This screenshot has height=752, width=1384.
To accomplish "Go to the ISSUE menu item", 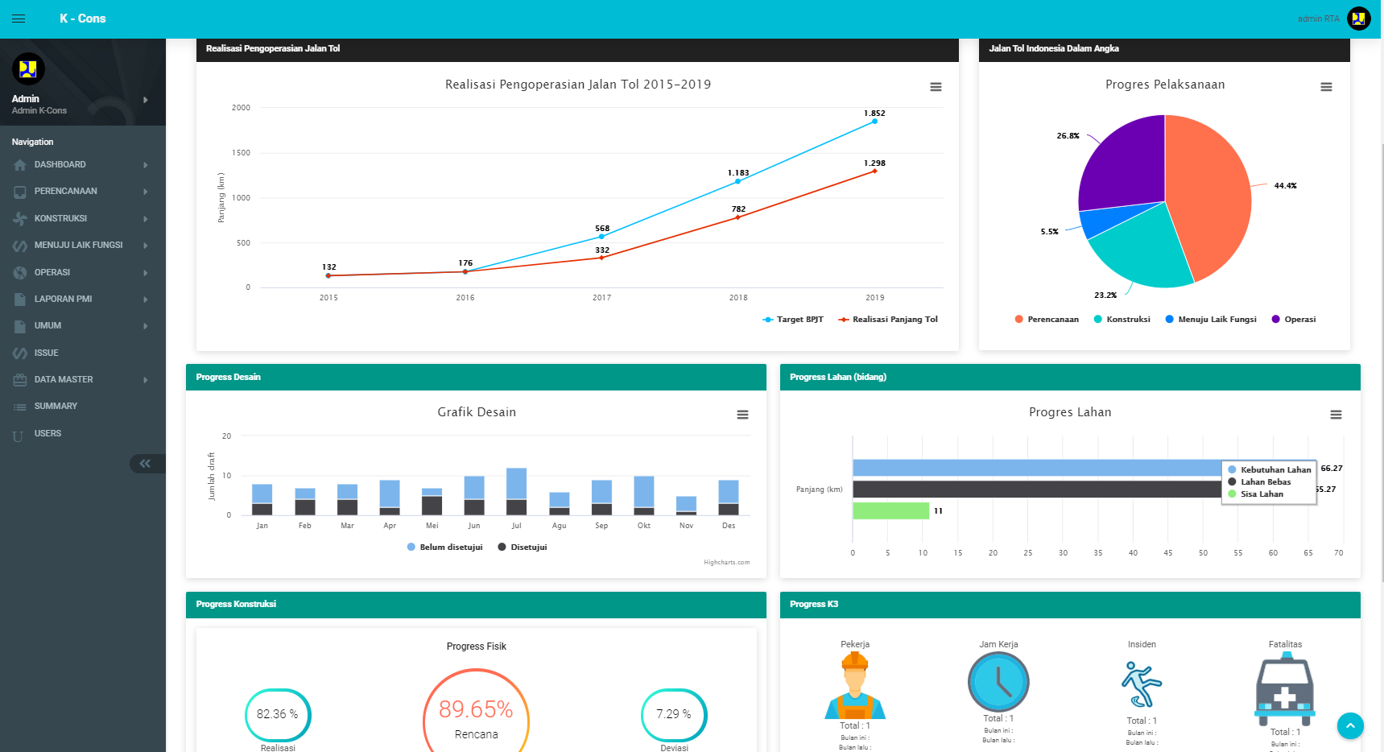I will [46, 353].
